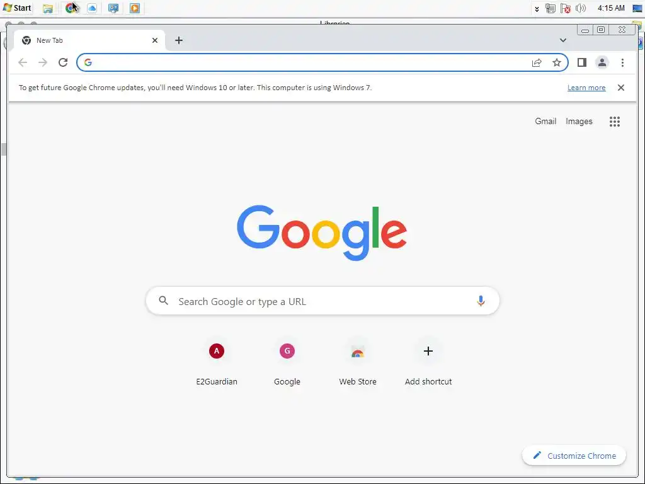Click the Learn more link

point(586,88)
